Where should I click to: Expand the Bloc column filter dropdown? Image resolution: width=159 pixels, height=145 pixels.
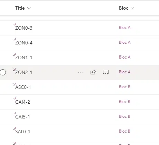(x=132, y=8)
